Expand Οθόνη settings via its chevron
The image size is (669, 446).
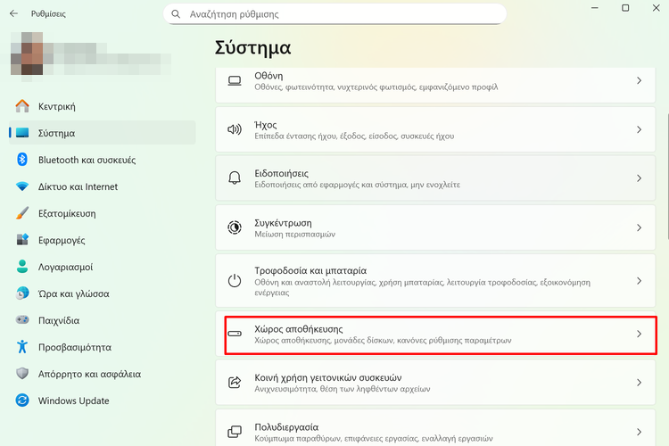pyautogui.click(x=640, y=80)
